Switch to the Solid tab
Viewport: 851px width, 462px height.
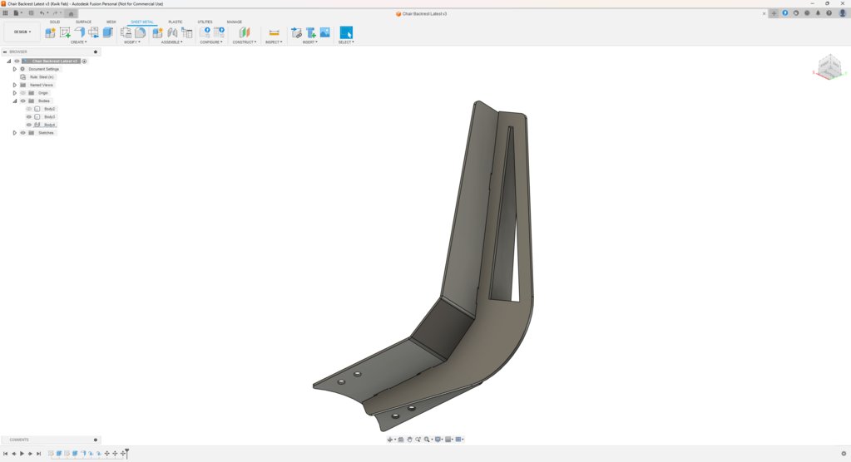tap(55, 22)
